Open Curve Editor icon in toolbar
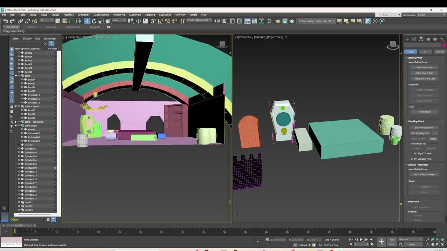447x251 pixels. pos(255,21)
